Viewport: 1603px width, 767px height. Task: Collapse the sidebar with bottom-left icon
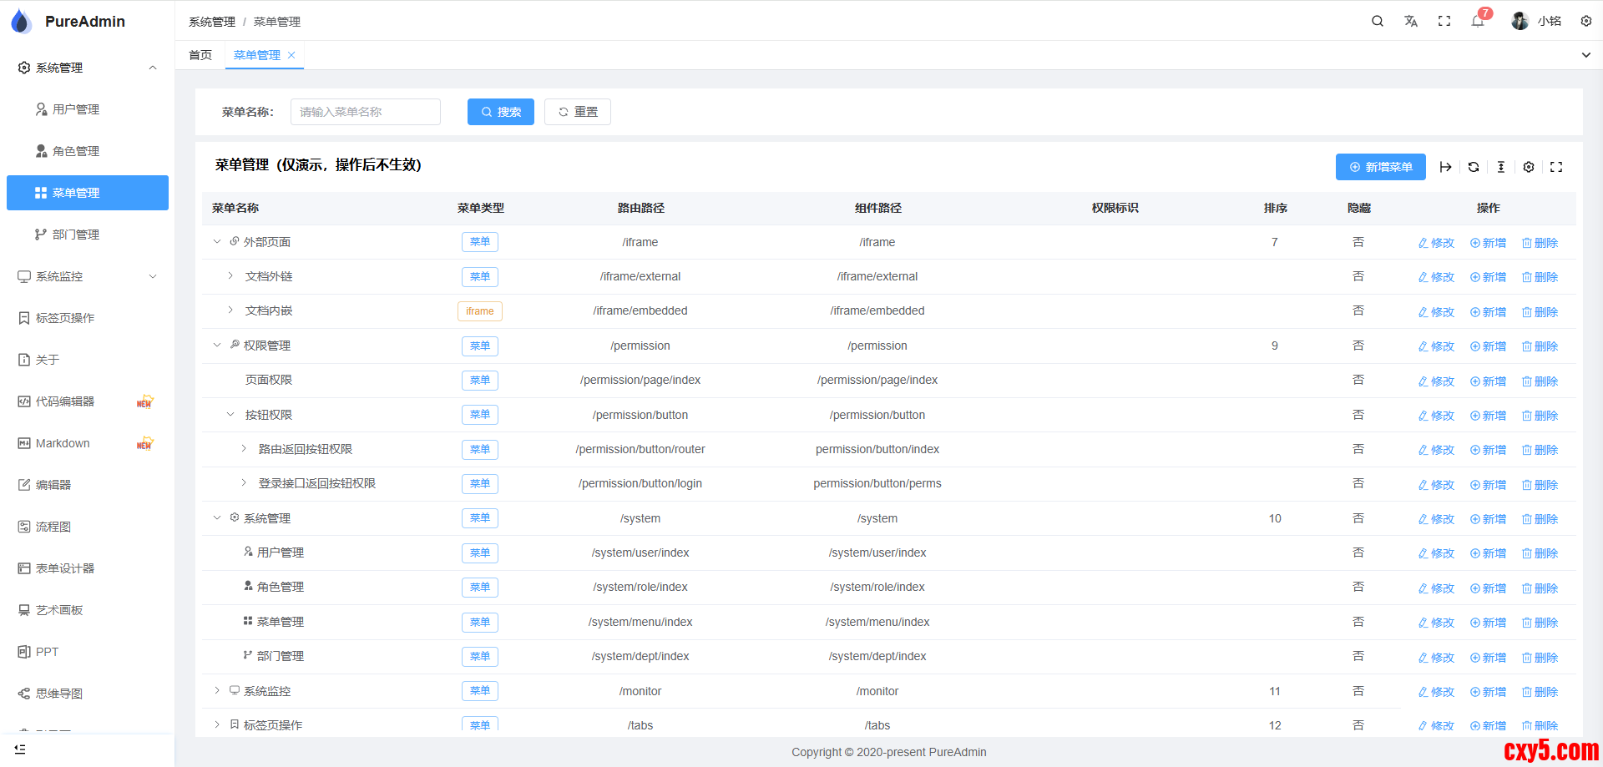(x=20, y=749)
